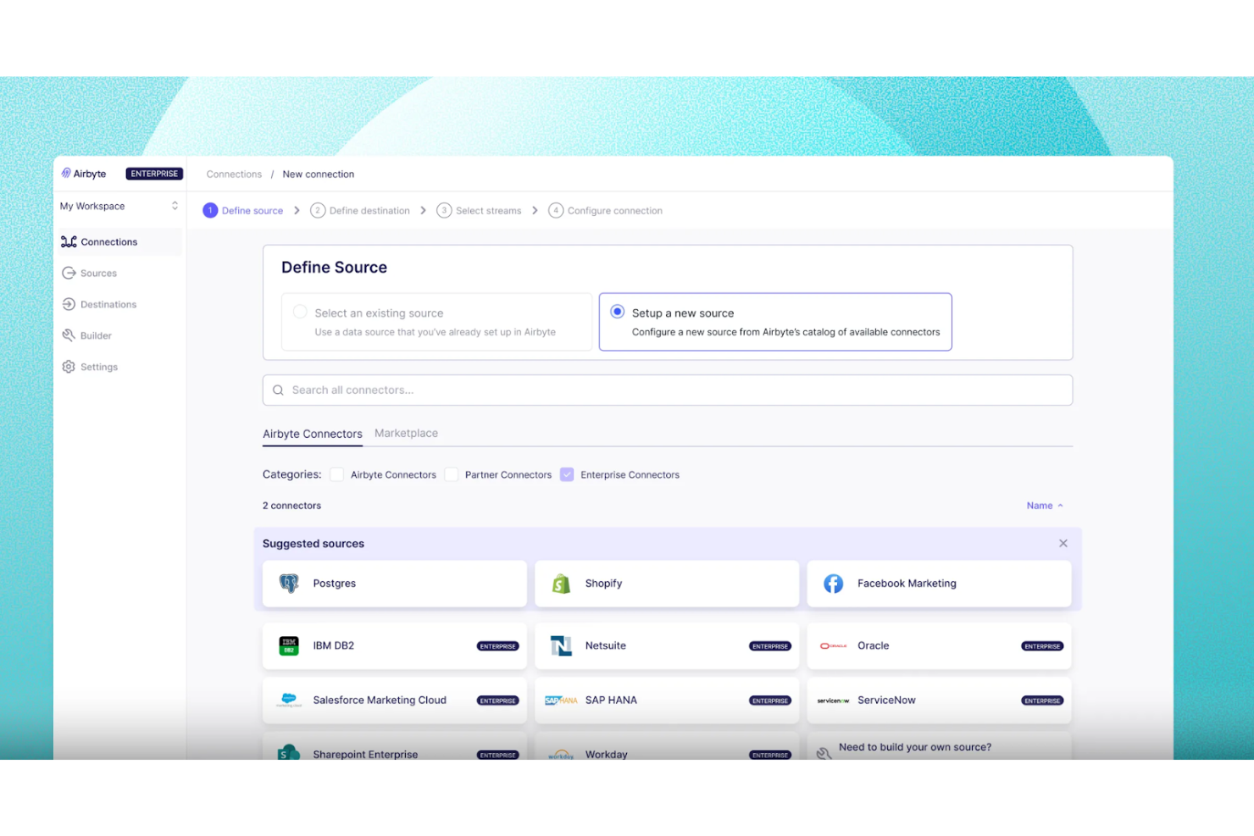Open Settings from the sidebar
The image size is (1254, 836).
(x=99, y=366)
